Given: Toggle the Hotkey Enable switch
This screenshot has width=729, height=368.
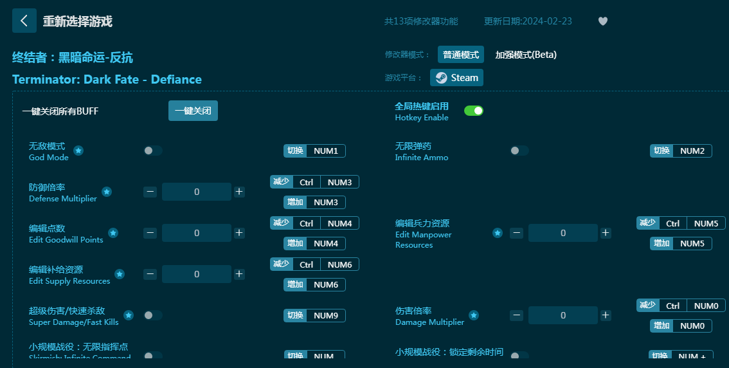Looking at the screenshot, I should tap(474, 111).
